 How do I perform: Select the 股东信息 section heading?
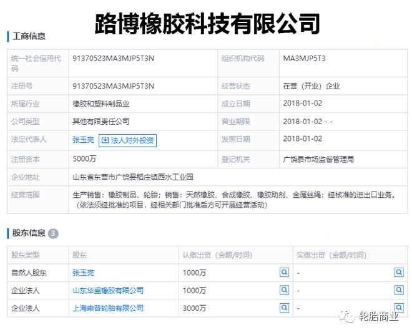click(29, 233)
